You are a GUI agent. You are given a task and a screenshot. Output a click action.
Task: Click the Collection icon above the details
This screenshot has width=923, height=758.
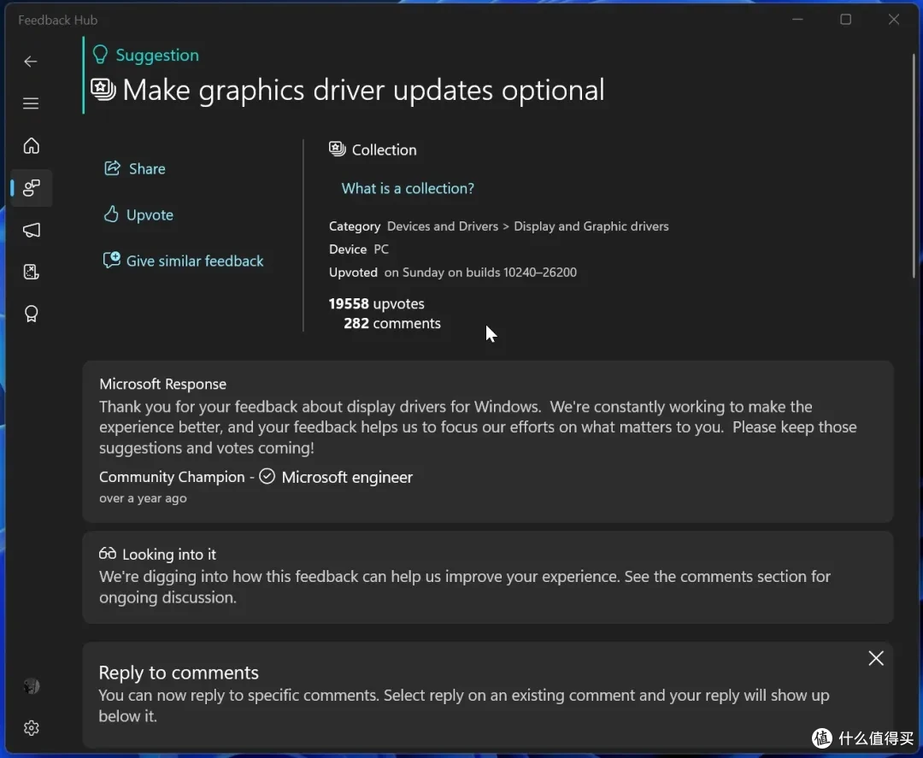tap(338, 150)
